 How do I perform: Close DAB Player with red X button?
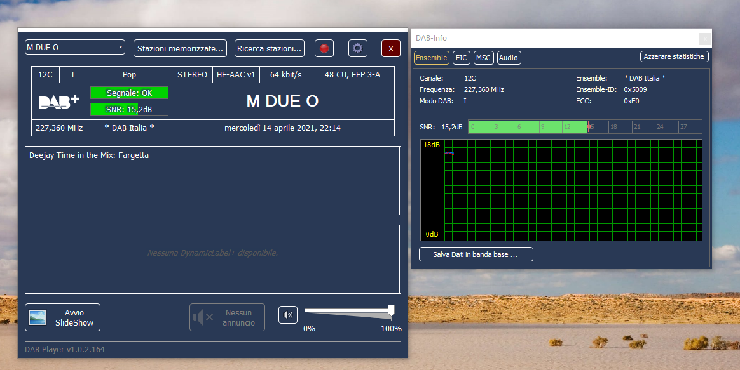(x=391, y=48)
